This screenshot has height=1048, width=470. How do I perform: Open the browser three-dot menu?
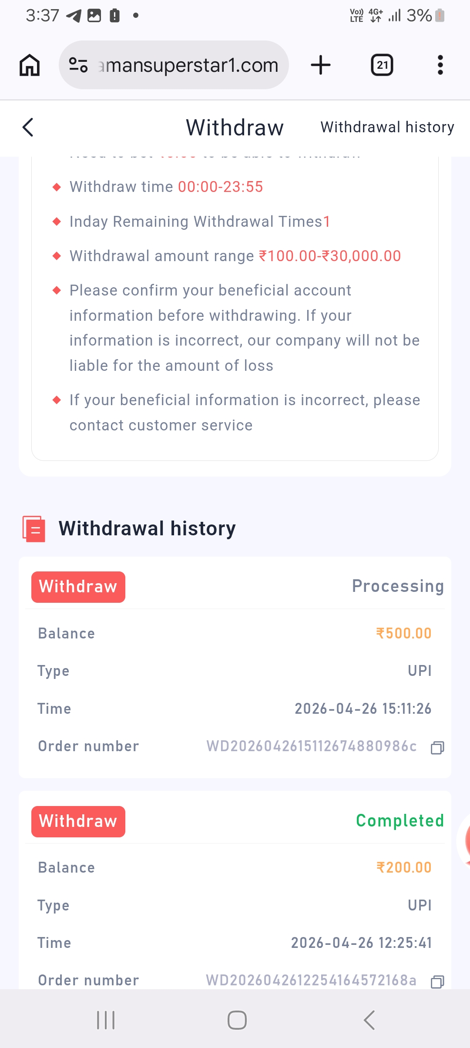tap(440, 65)
